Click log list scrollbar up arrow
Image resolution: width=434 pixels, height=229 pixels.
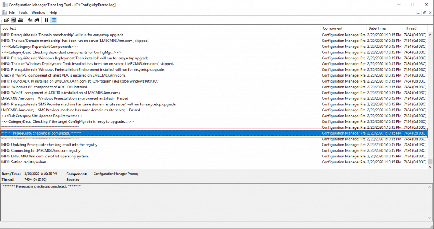tap(430, 35)
